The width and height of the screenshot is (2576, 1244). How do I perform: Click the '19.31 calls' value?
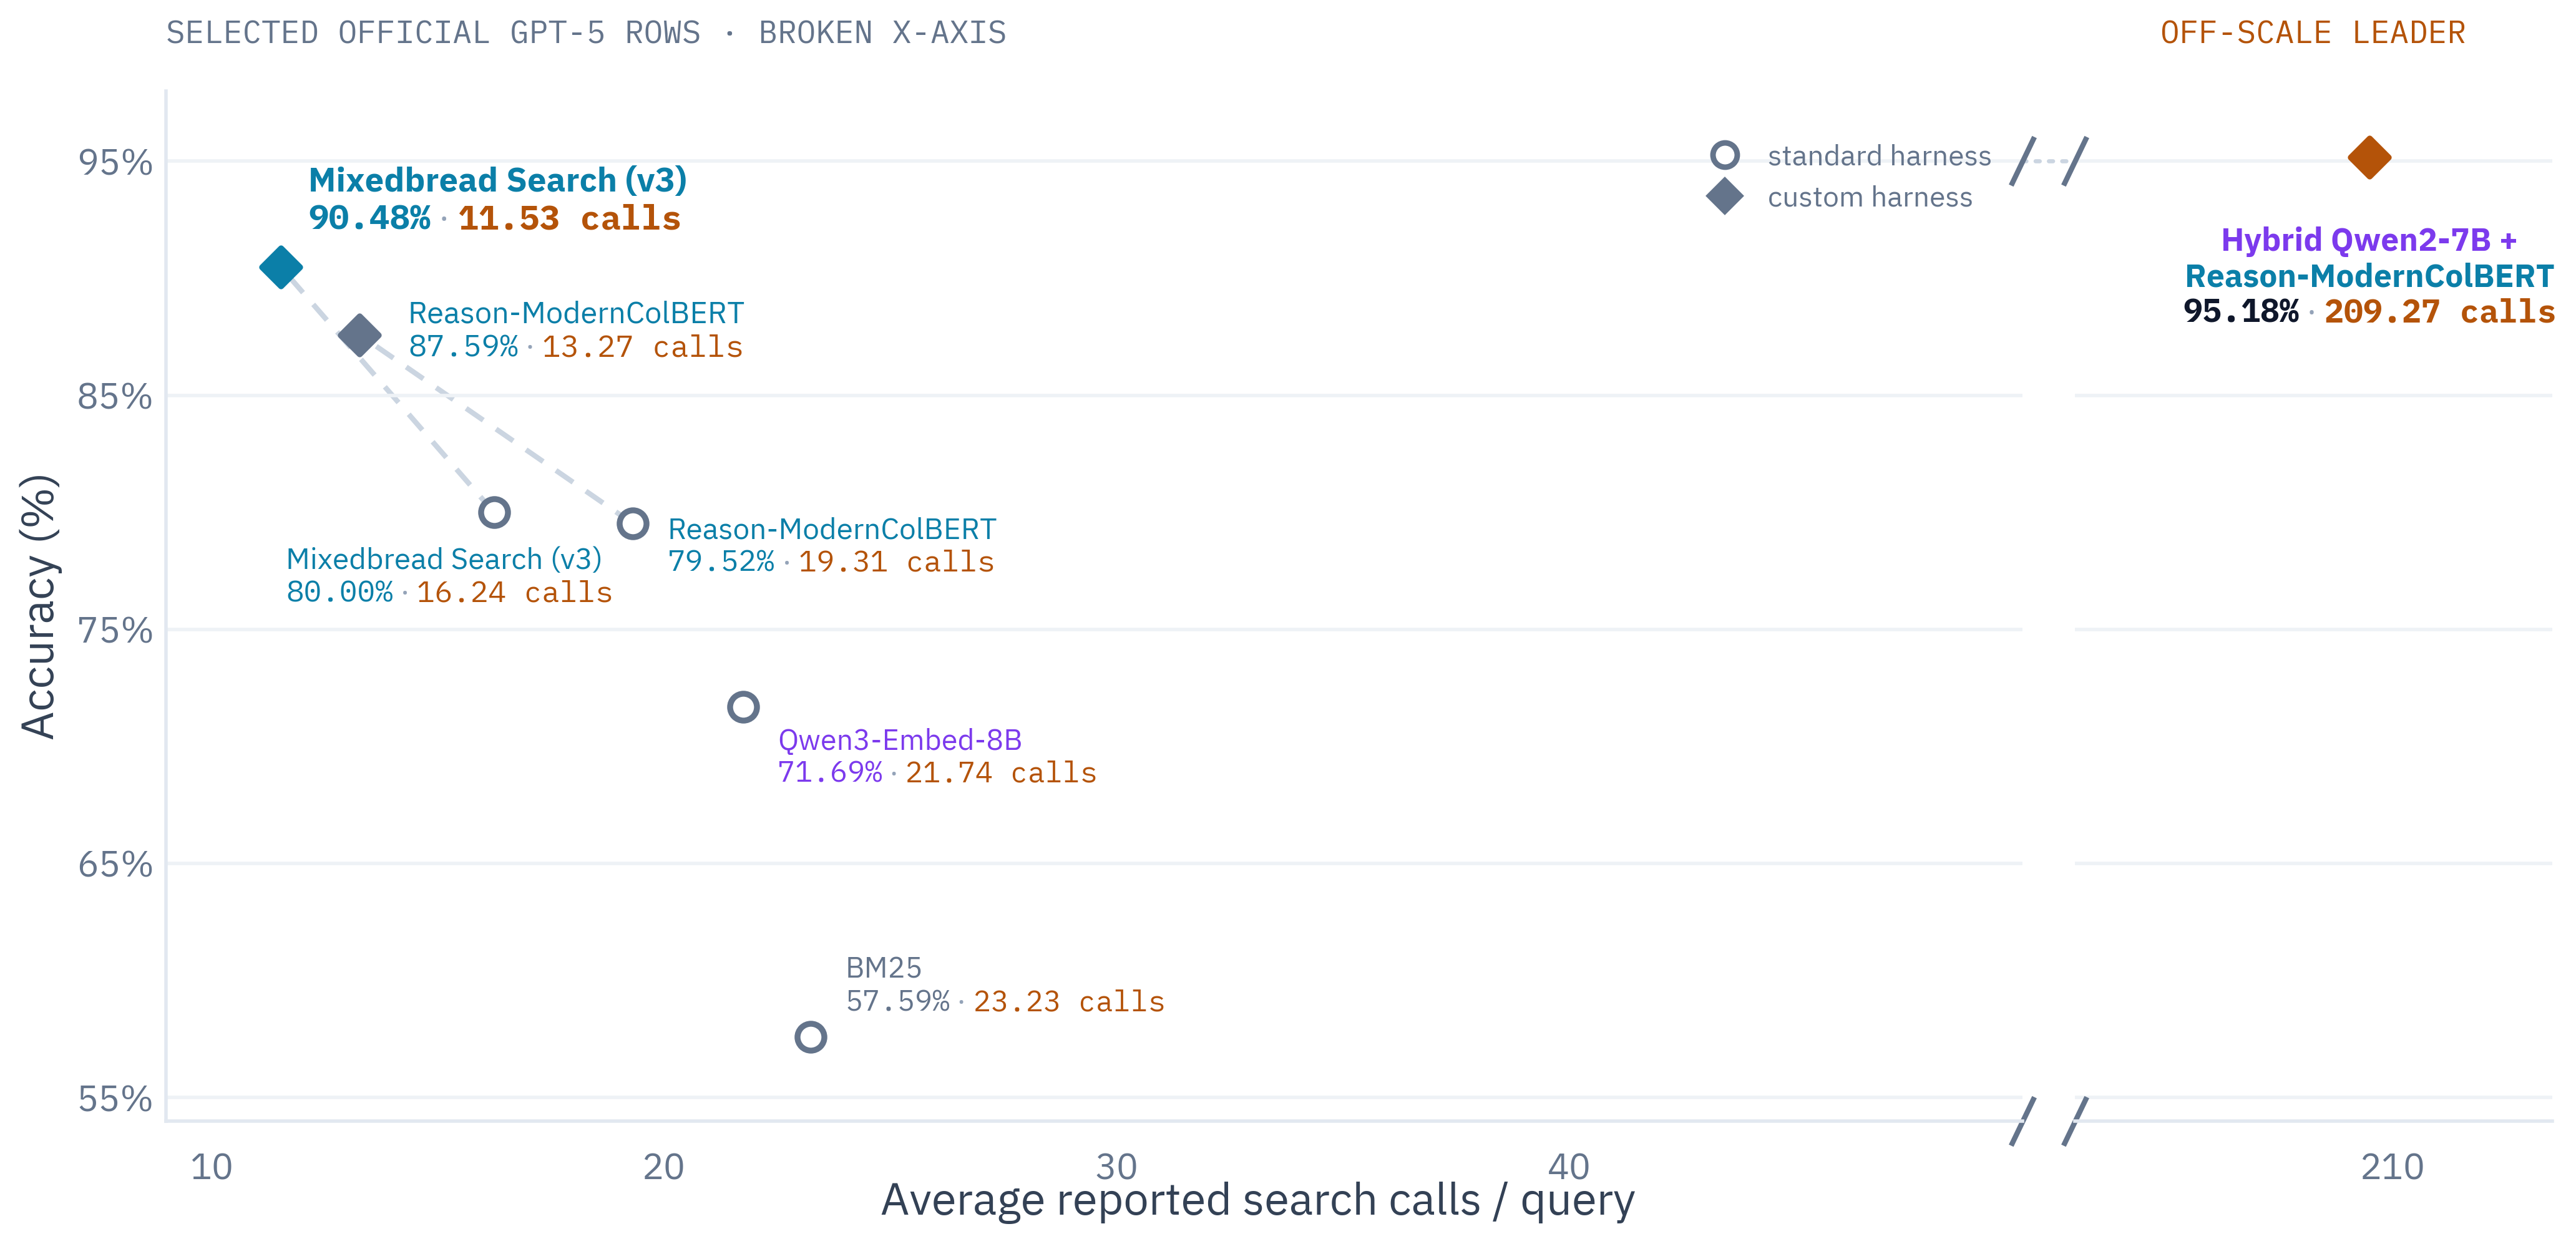click(896, 562)
